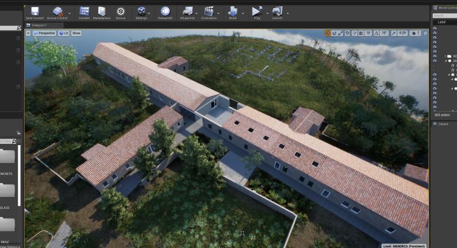Open the Lit view mode dropdown
Screen dimensions: 457x248
tap(63, 33)
